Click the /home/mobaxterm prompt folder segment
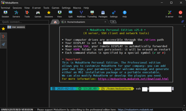Viewport: 186px width, 111px height. [116, 88]
